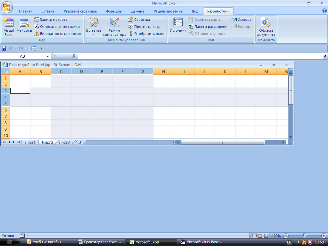Show hidden system tray icons

click(x=298, y=242)
